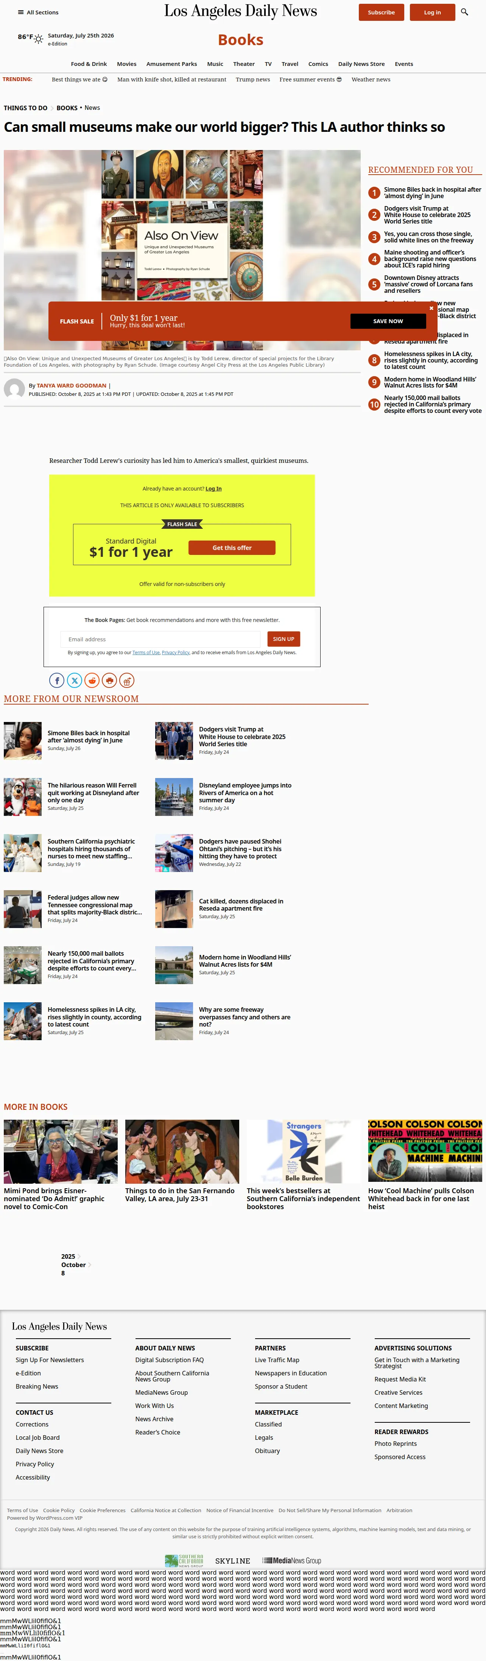Viewport: 486px width, 1661px height.
Task: Click the Get this offer button
Action: 232,547
